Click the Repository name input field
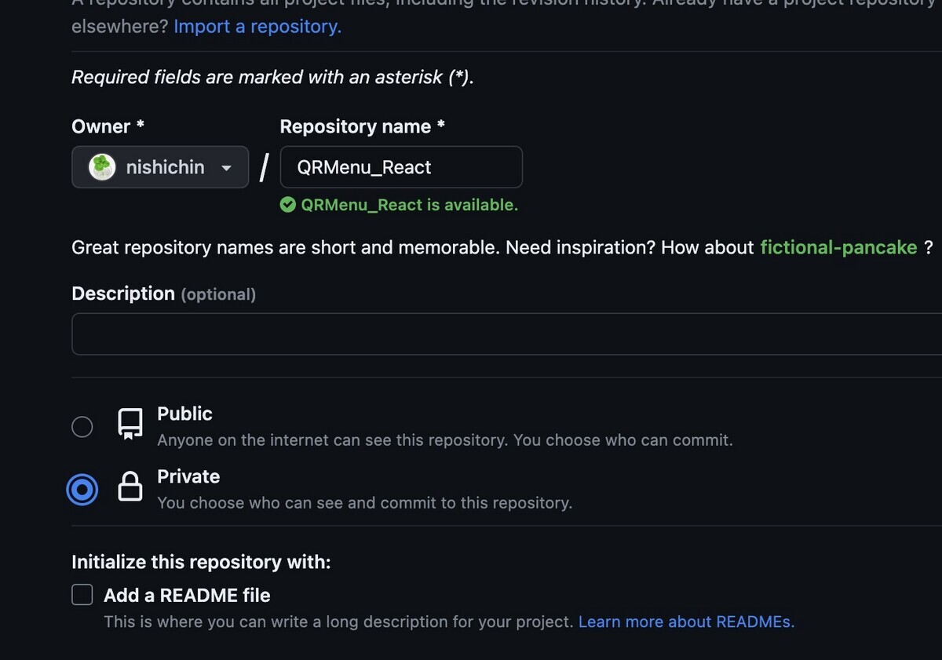This screenshot has width=942, height=660. click(x=400, y=167)
